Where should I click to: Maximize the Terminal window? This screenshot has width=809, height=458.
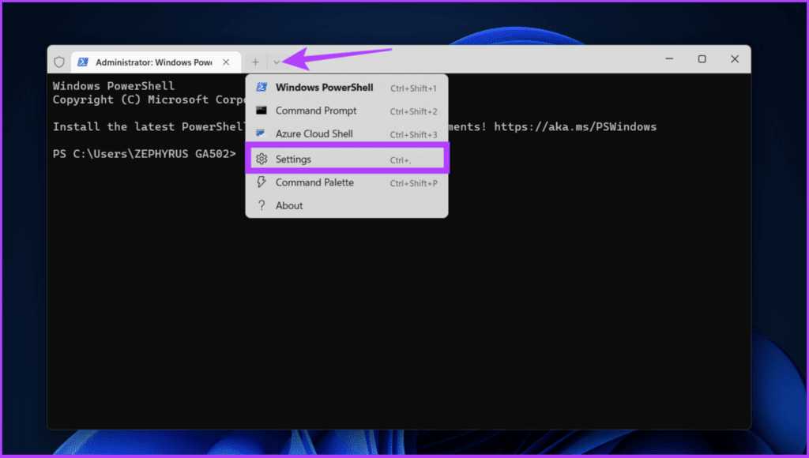coord(702,59)
